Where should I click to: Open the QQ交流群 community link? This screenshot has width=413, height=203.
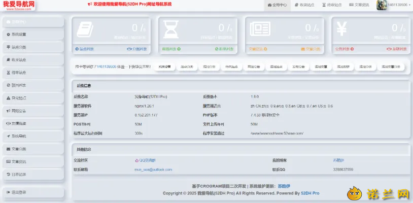(145, 160)
